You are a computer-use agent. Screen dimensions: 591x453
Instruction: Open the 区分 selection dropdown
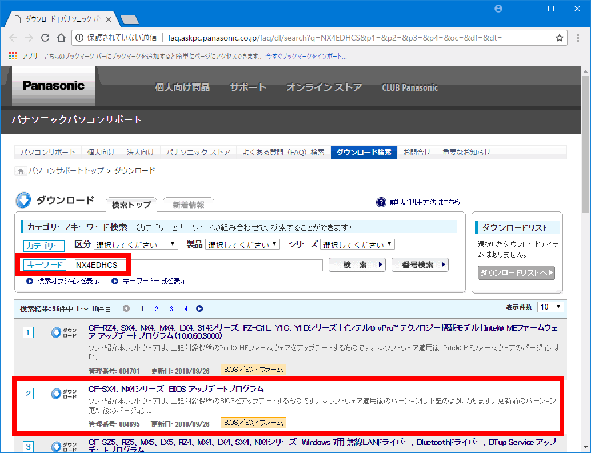pos(136,244)
